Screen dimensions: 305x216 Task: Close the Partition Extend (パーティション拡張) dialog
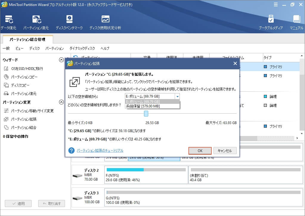point(235,63)
